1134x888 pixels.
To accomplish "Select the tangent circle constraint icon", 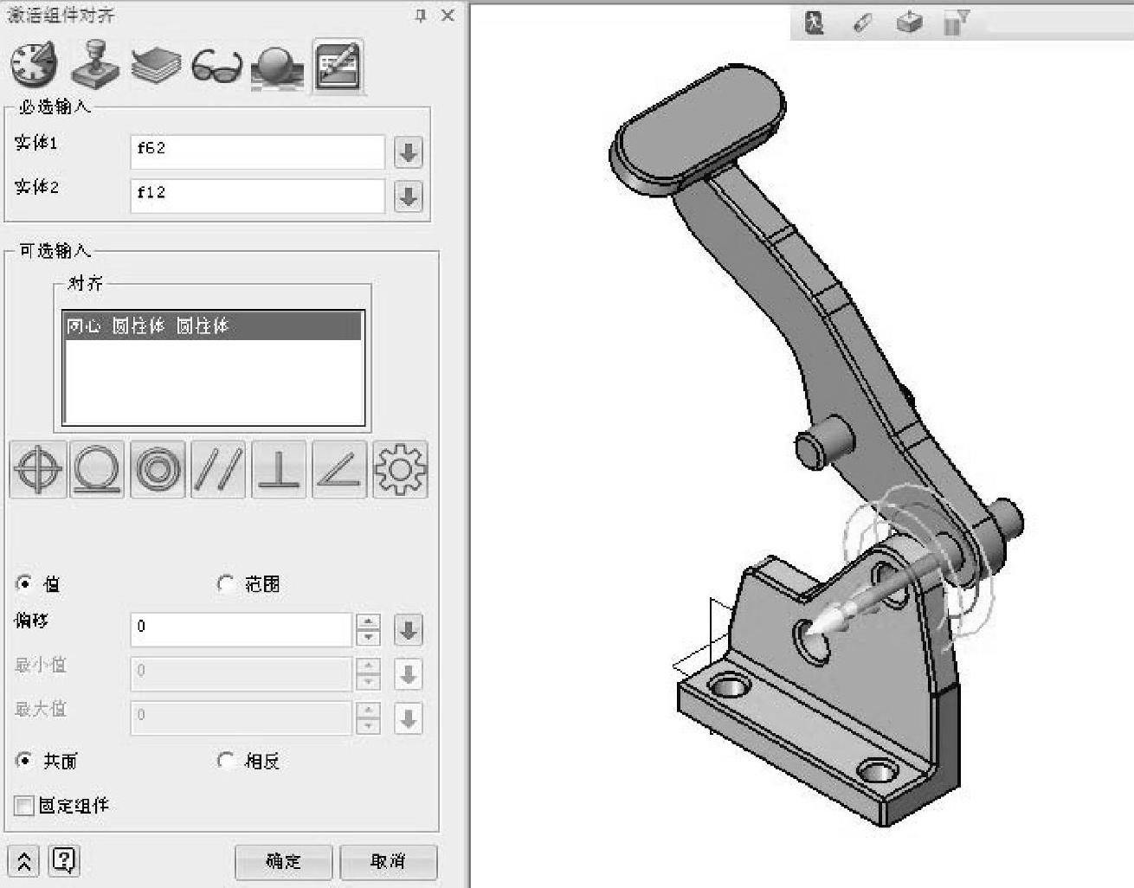I will click(x=98, y=469).
